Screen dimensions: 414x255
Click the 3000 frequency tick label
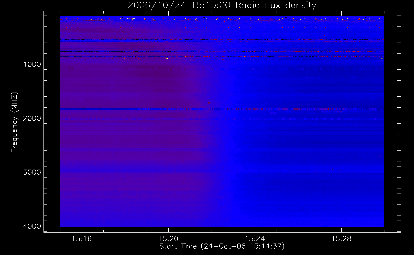(x=32, y=172)
